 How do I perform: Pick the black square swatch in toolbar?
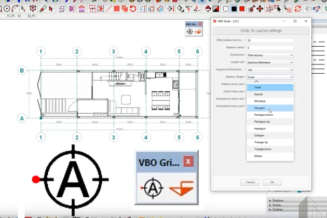(x=234, y=9)
